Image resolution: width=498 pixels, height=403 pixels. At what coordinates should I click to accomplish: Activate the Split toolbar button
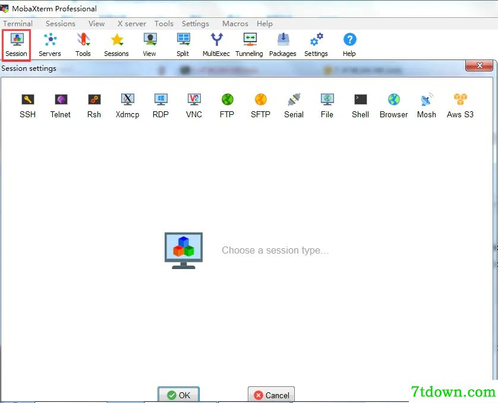coord(183,45)
